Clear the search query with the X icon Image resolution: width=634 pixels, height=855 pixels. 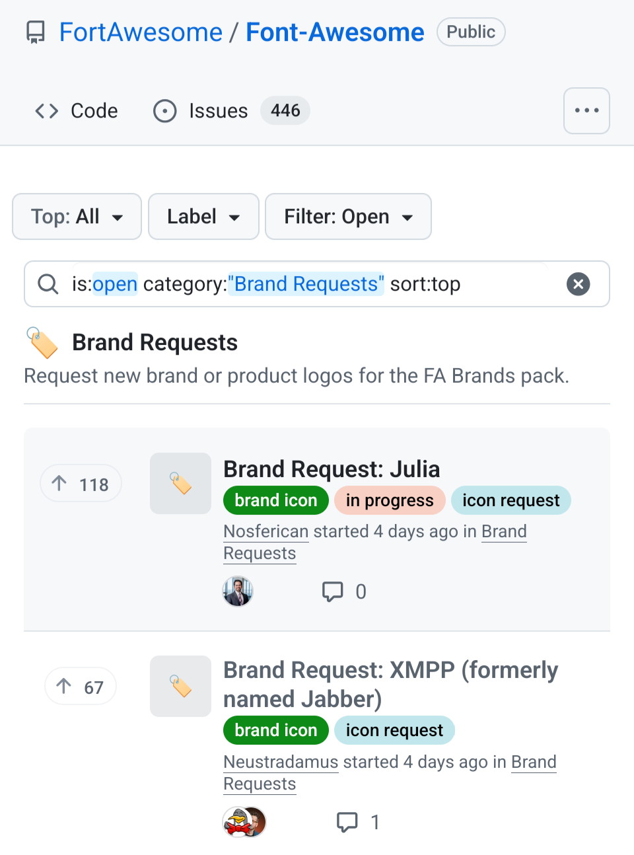coord(578,284)
